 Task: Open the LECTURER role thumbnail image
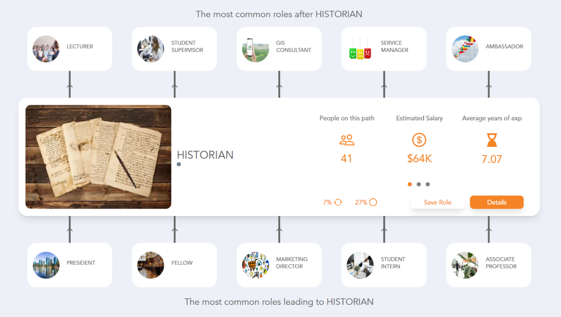(46, 49)
